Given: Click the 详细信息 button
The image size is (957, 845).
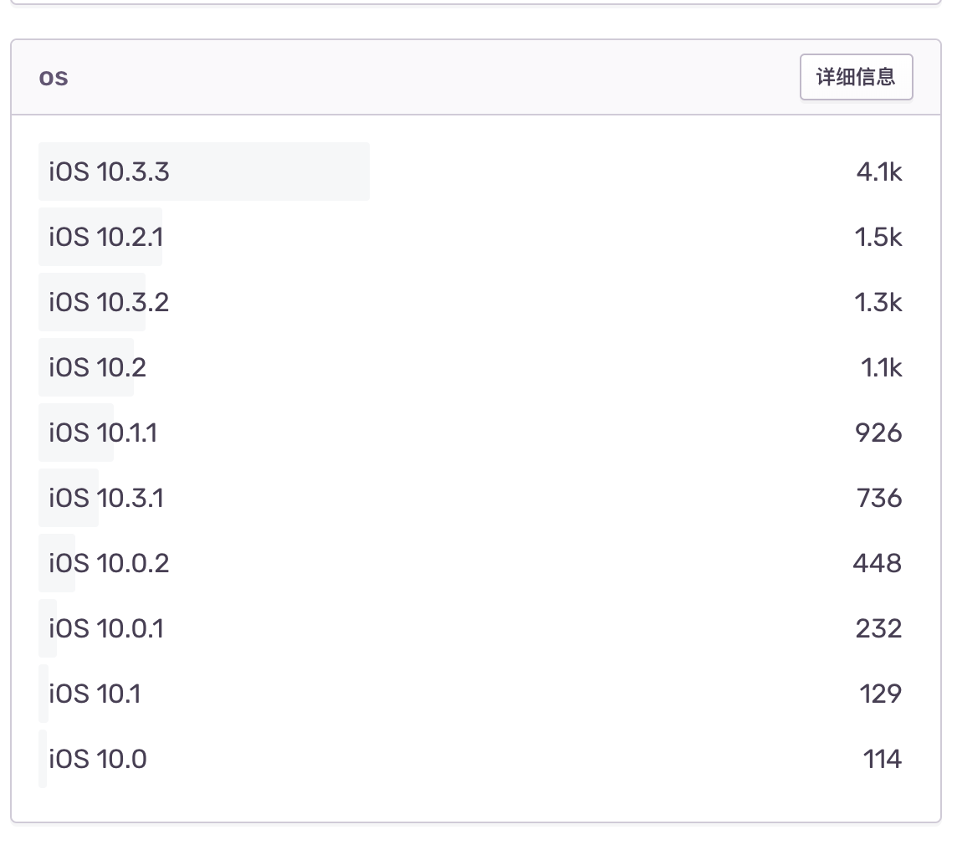Looking at the screenshot, I should coord(856,78).
